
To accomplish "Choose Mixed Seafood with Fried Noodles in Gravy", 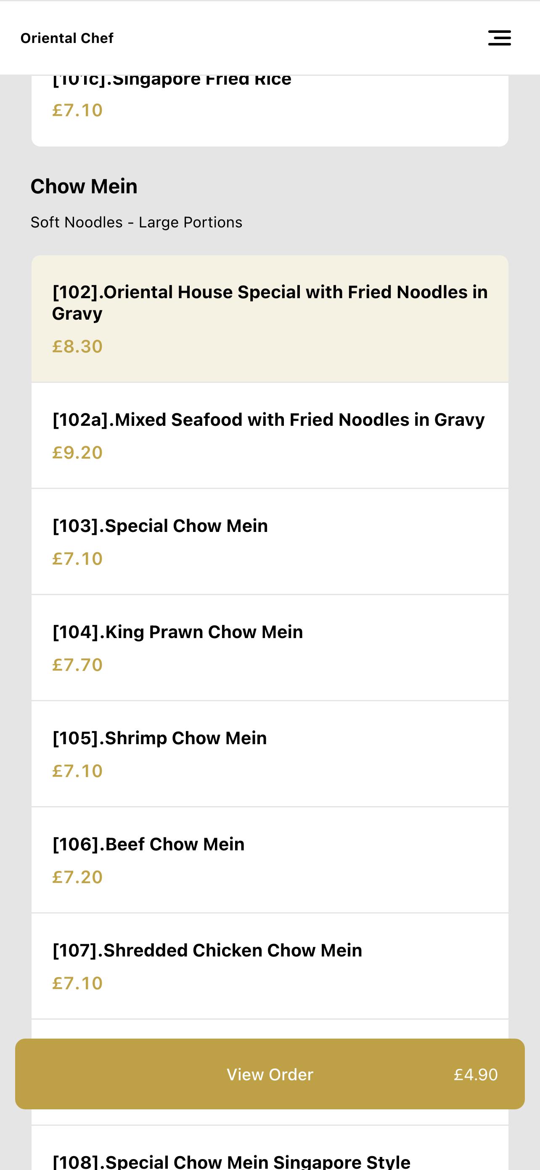I will [270, 435].
